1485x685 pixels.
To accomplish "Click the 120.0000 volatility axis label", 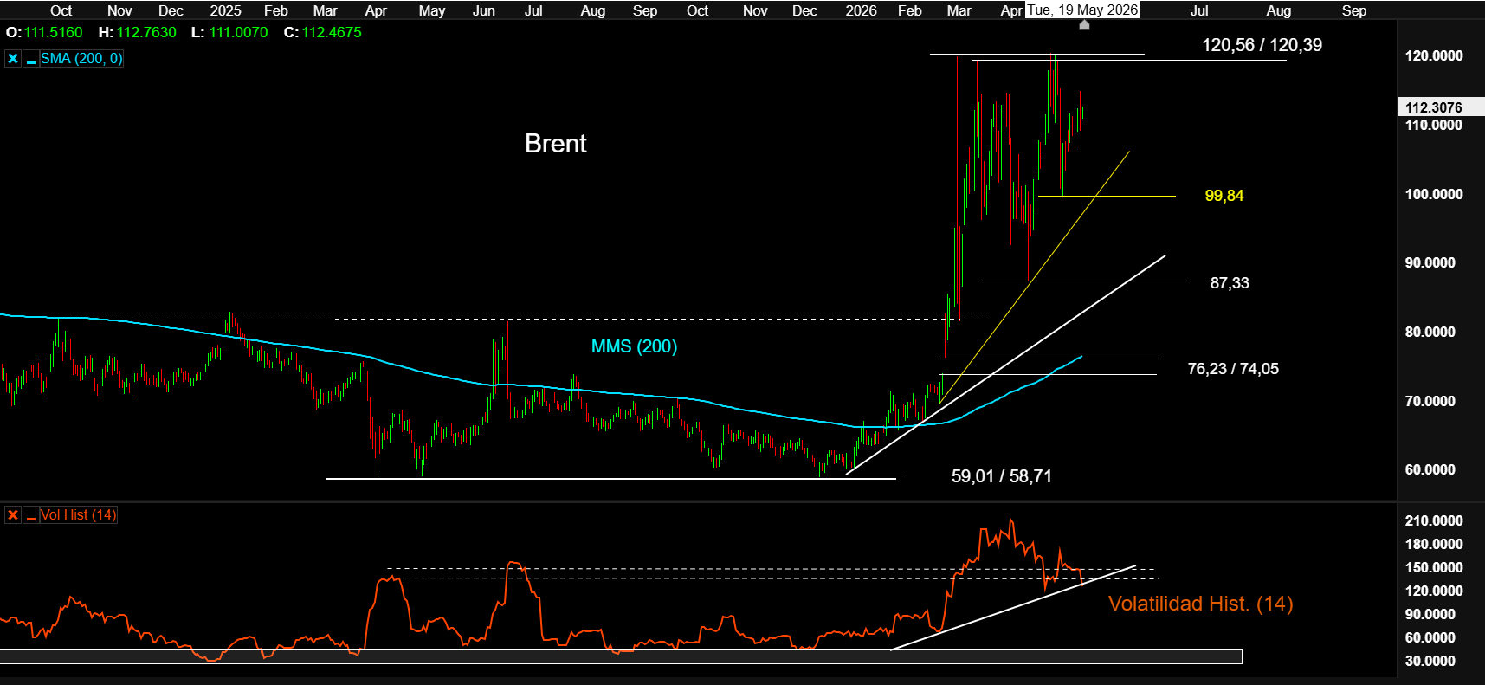I will point(1434,591).
